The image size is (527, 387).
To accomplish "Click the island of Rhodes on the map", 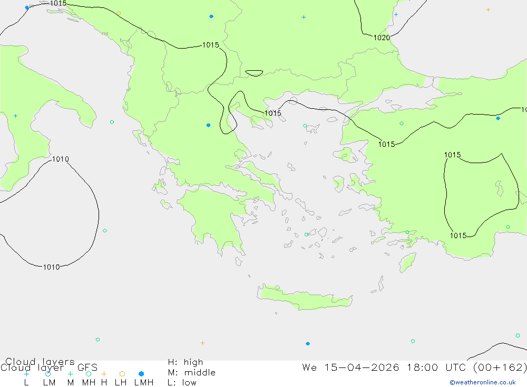I will click(x=407, y=262).
